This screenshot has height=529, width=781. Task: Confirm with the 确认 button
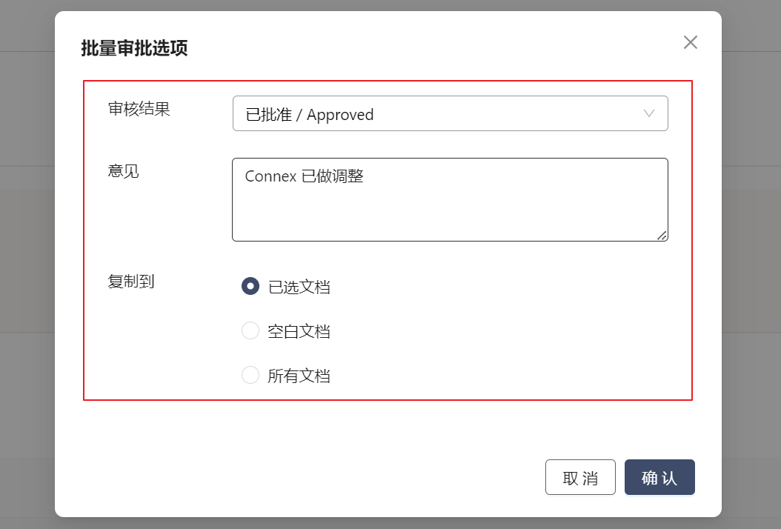(x=659, y=477)
